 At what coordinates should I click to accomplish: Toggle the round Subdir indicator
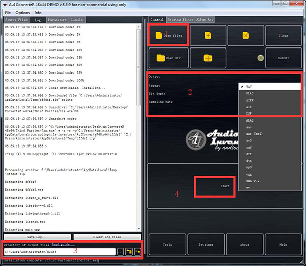coord(261,58)
